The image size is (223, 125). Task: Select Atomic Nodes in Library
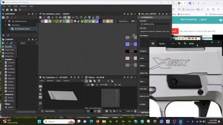point(9,53)
